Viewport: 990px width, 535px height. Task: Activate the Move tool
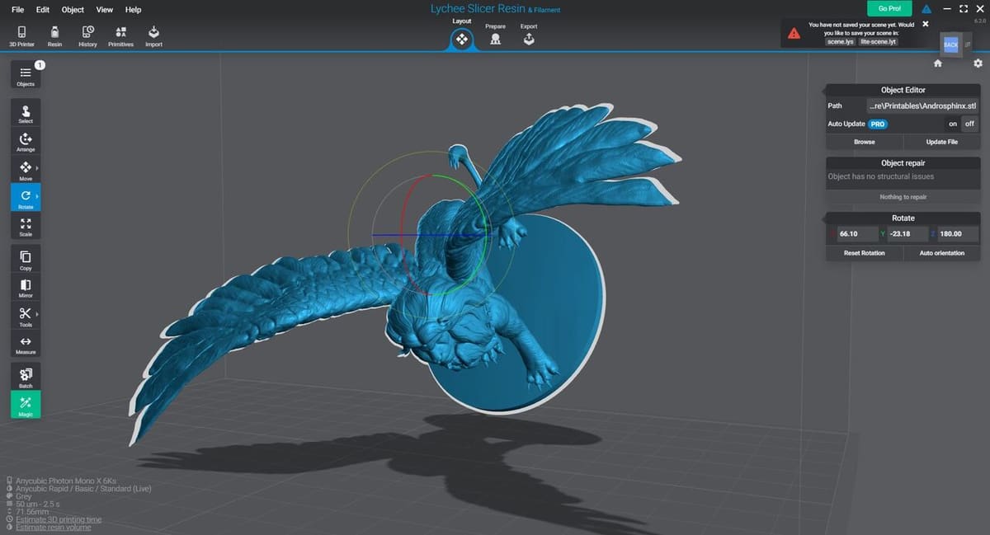pyautogui.click(x=26, y=171)
